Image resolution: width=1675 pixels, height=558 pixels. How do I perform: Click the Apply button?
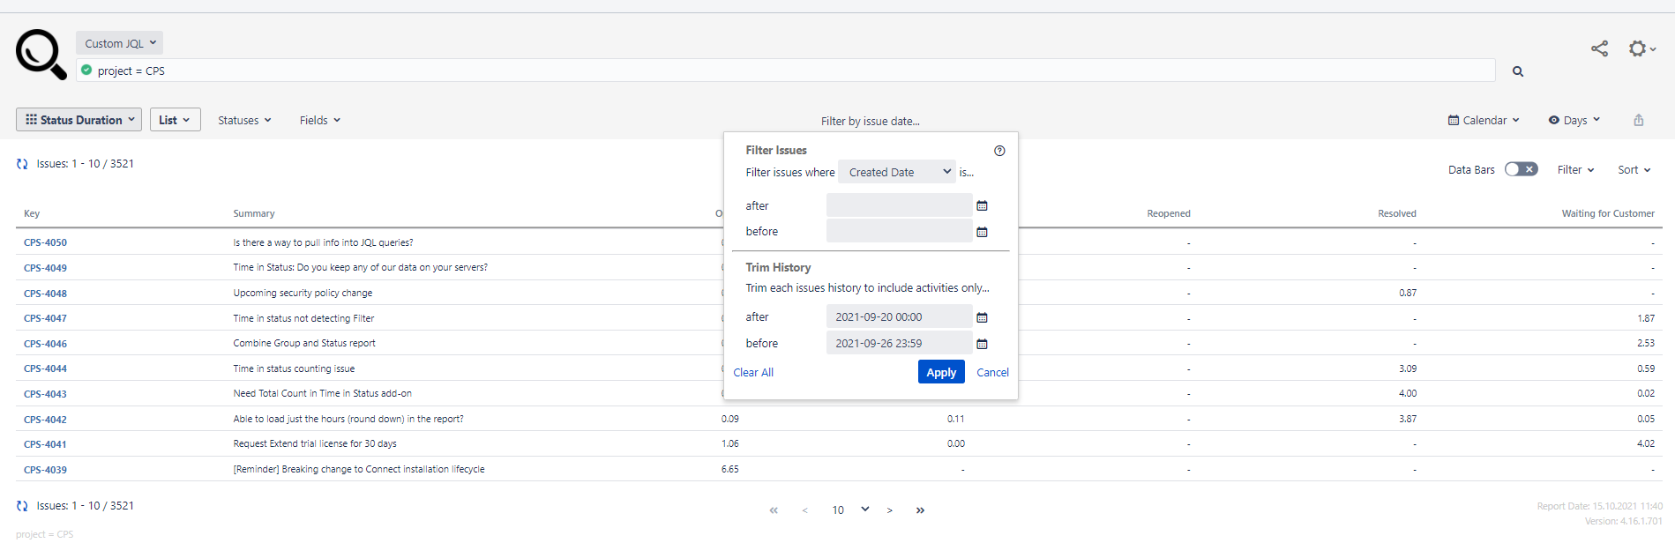941,372
